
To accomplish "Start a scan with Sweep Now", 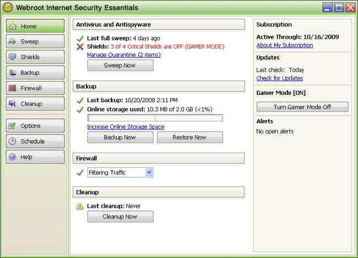I will pyautogui.click(x=120, y=66).
